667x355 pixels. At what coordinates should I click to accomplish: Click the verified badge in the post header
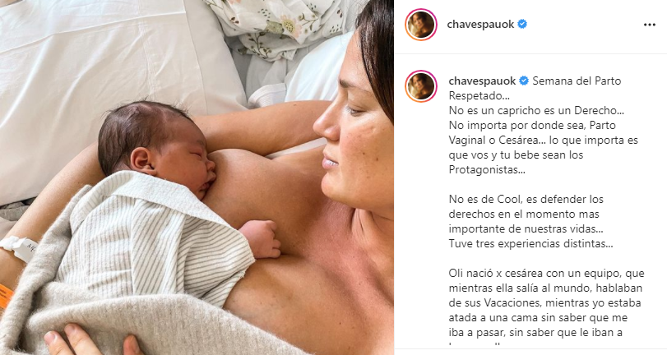click(522, 24)
